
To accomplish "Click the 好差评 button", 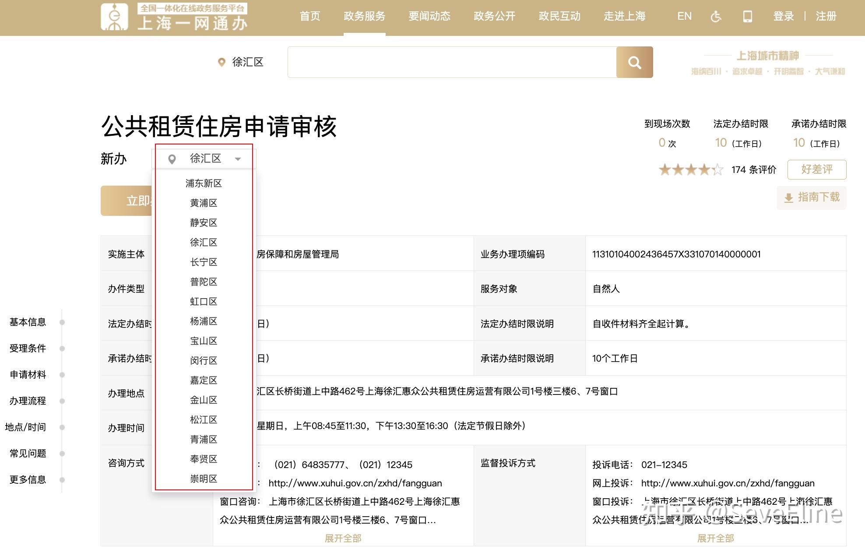I will tap(817, 169).
